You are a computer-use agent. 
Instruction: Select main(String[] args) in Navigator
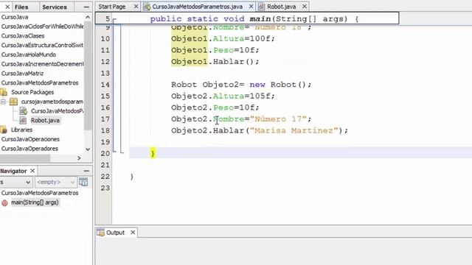click(35, 202)
